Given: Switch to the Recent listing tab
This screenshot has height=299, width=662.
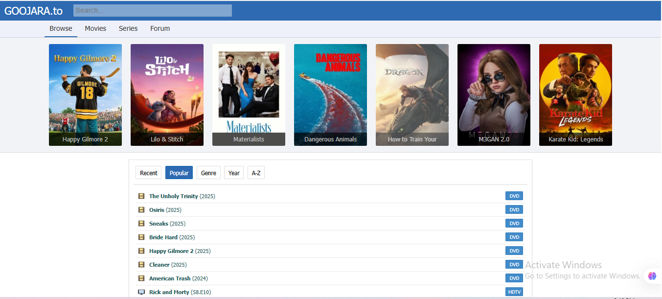Looking at the screenshot, I should (x=148, y=172).
